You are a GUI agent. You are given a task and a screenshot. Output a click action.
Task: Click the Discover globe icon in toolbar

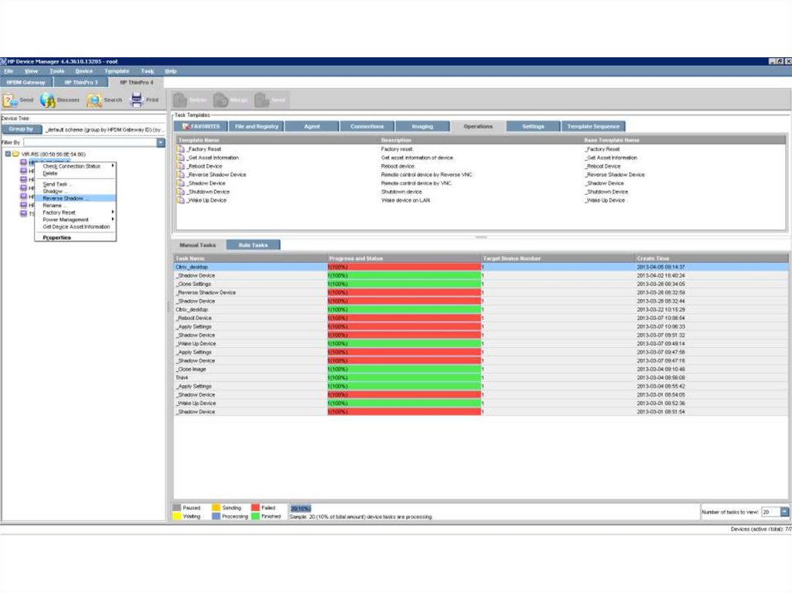click(x=48, y=100)
